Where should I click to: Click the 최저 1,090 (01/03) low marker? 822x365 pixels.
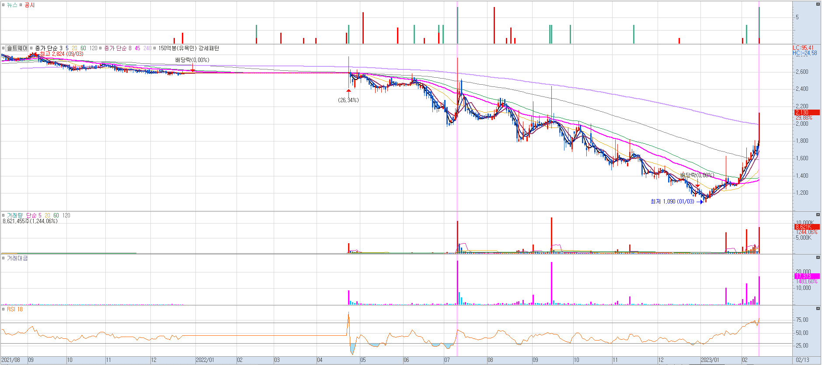coord(672,201)
